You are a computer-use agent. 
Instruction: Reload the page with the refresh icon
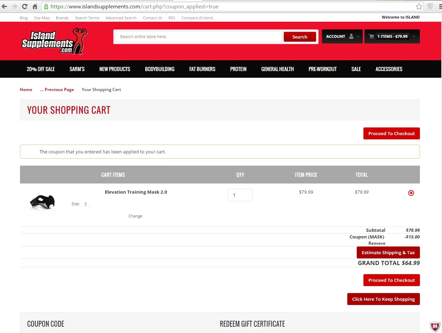25,7
